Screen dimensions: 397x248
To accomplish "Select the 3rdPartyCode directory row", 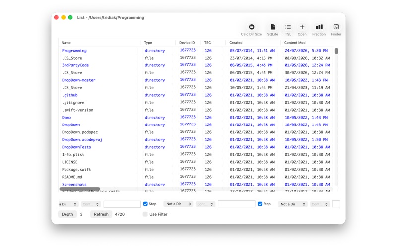I will 196,65.
